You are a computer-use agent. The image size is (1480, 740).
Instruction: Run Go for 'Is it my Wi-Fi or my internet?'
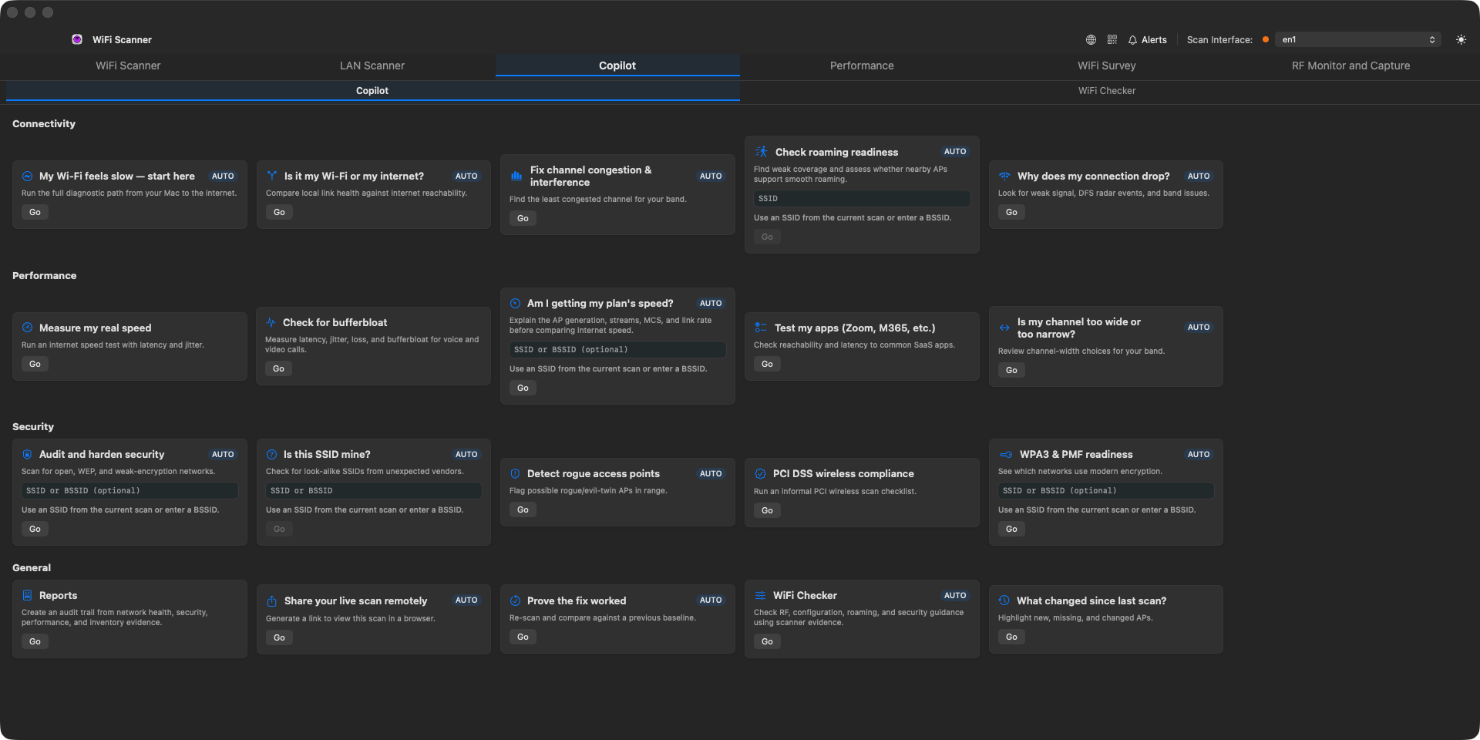(279, 212)
